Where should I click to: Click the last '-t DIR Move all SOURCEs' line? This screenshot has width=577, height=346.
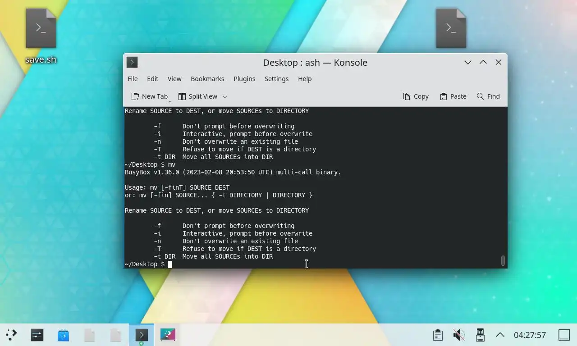[x=213, y=256]
